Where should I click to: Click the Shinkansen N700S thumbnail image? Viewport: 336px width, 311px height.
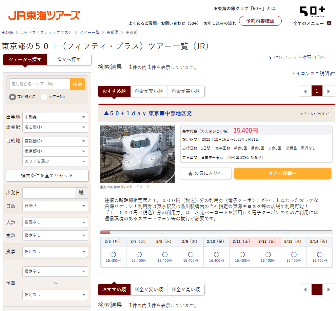[137, 154]
